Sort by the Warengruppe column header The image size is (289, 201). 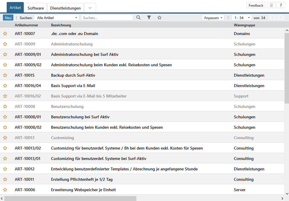[244, 25]
